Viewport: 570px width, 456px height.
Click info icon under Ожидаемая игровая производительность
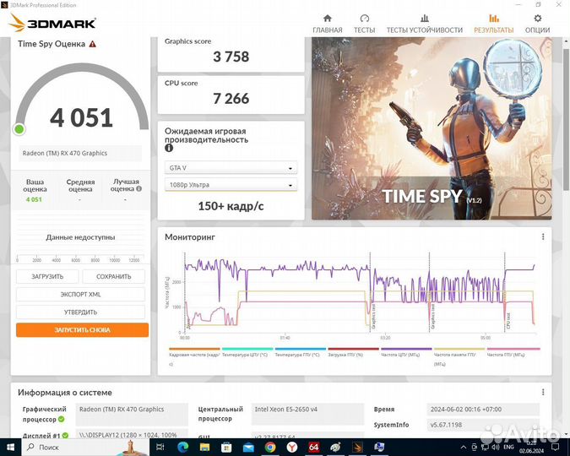[169, 148]
